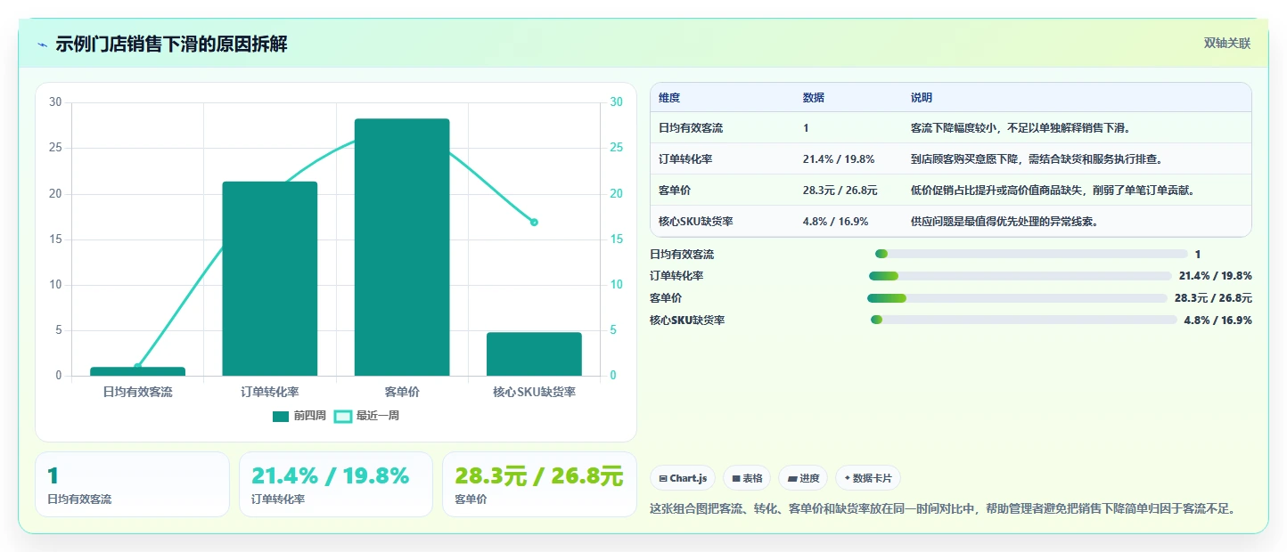Select the 客单价 table row name
Viewport: 1287px width, 552px height.
tap(675, 190)
